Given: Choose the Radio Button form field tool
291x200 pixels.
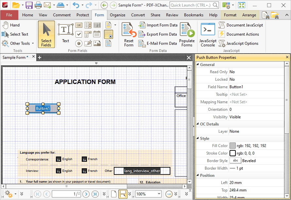Looking at the screenshot, I should [79, 43].
